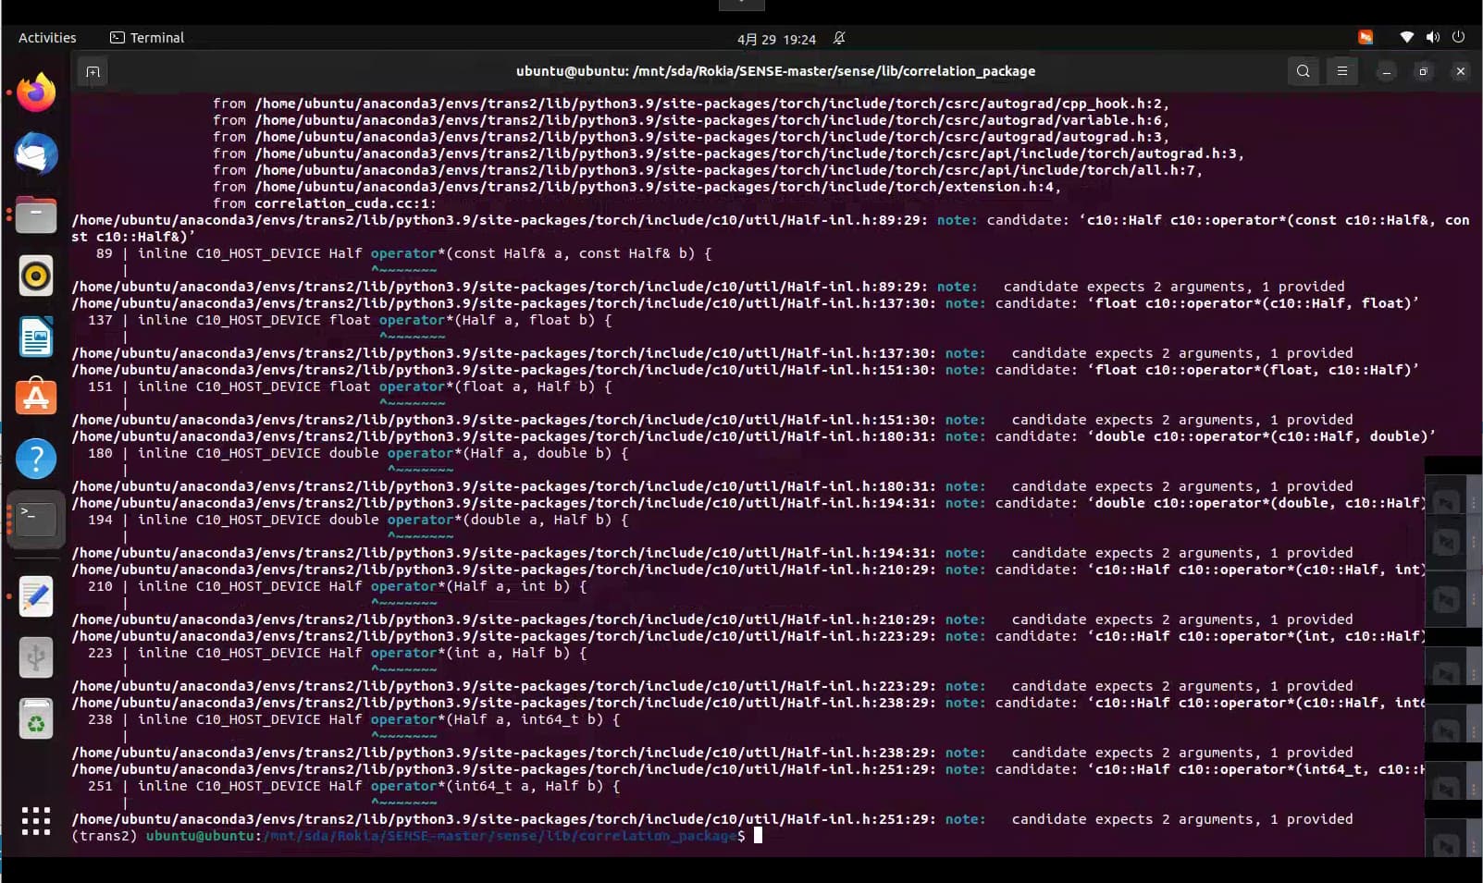Open the Text Editor from dock
Screen dimensions: 1483x883
[x=36, y=597]
